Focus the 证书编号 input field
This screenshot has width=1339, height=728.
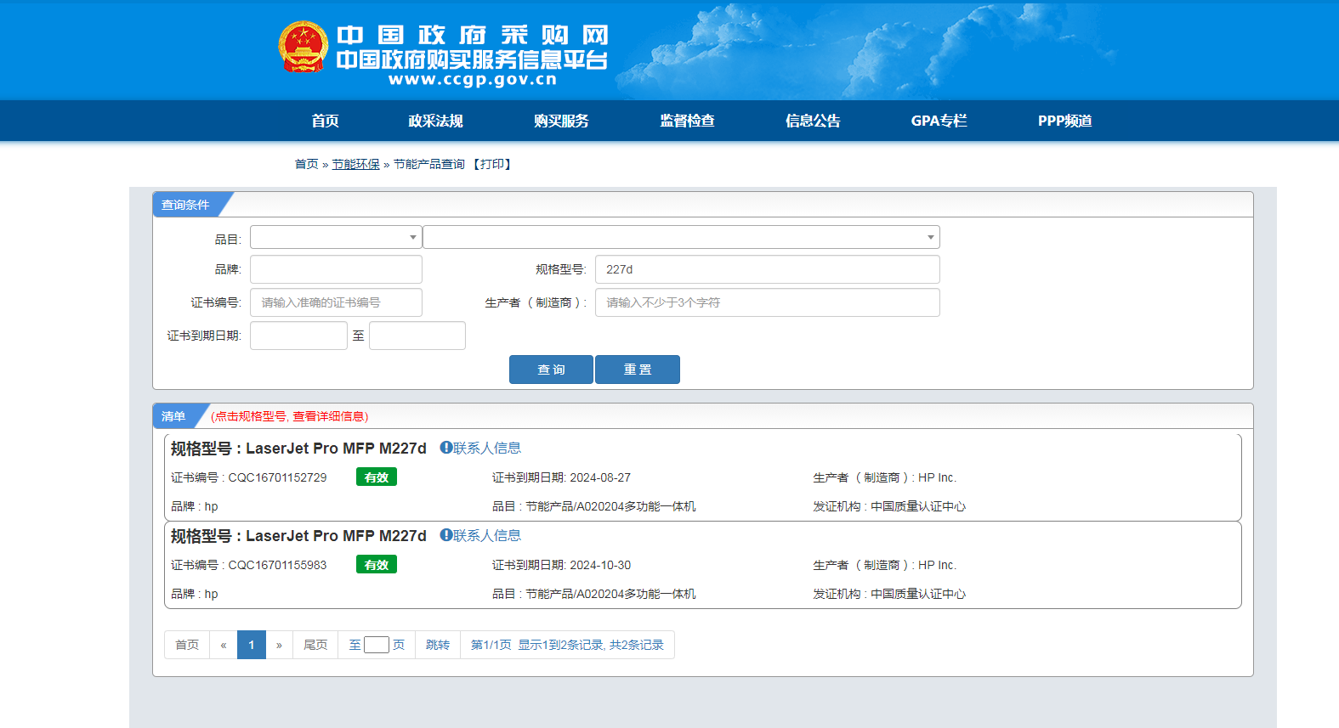point(336,302)
